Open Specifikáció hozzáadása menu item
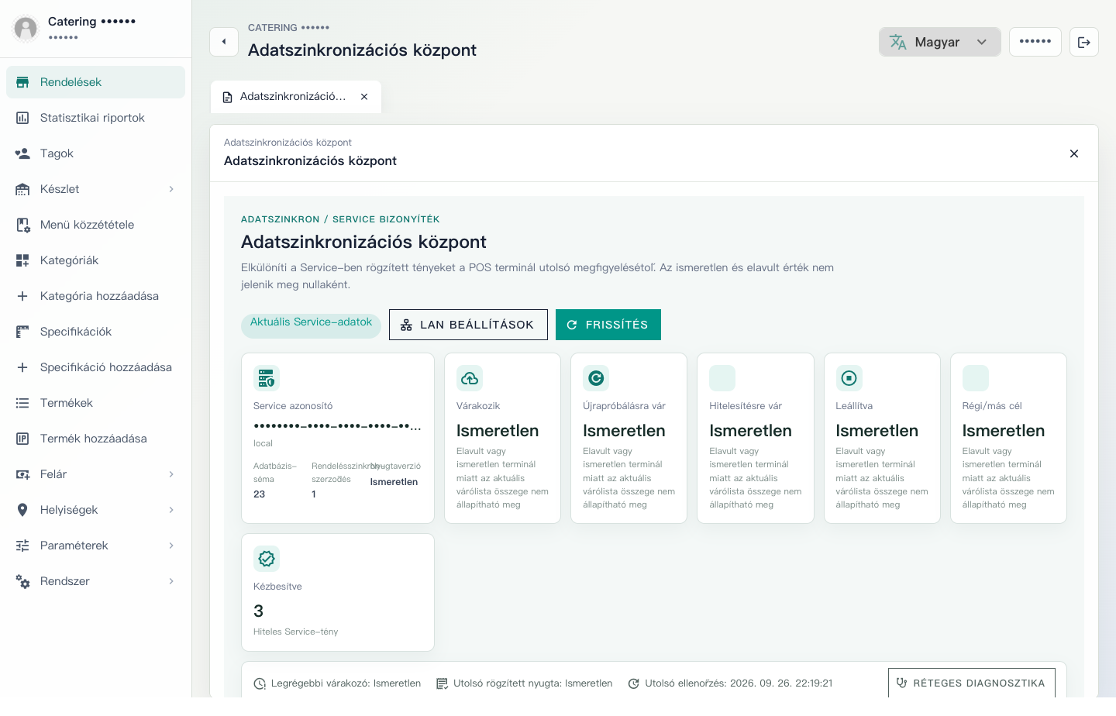This screenshot has height=716, width=1116. (x=95, y=367)
